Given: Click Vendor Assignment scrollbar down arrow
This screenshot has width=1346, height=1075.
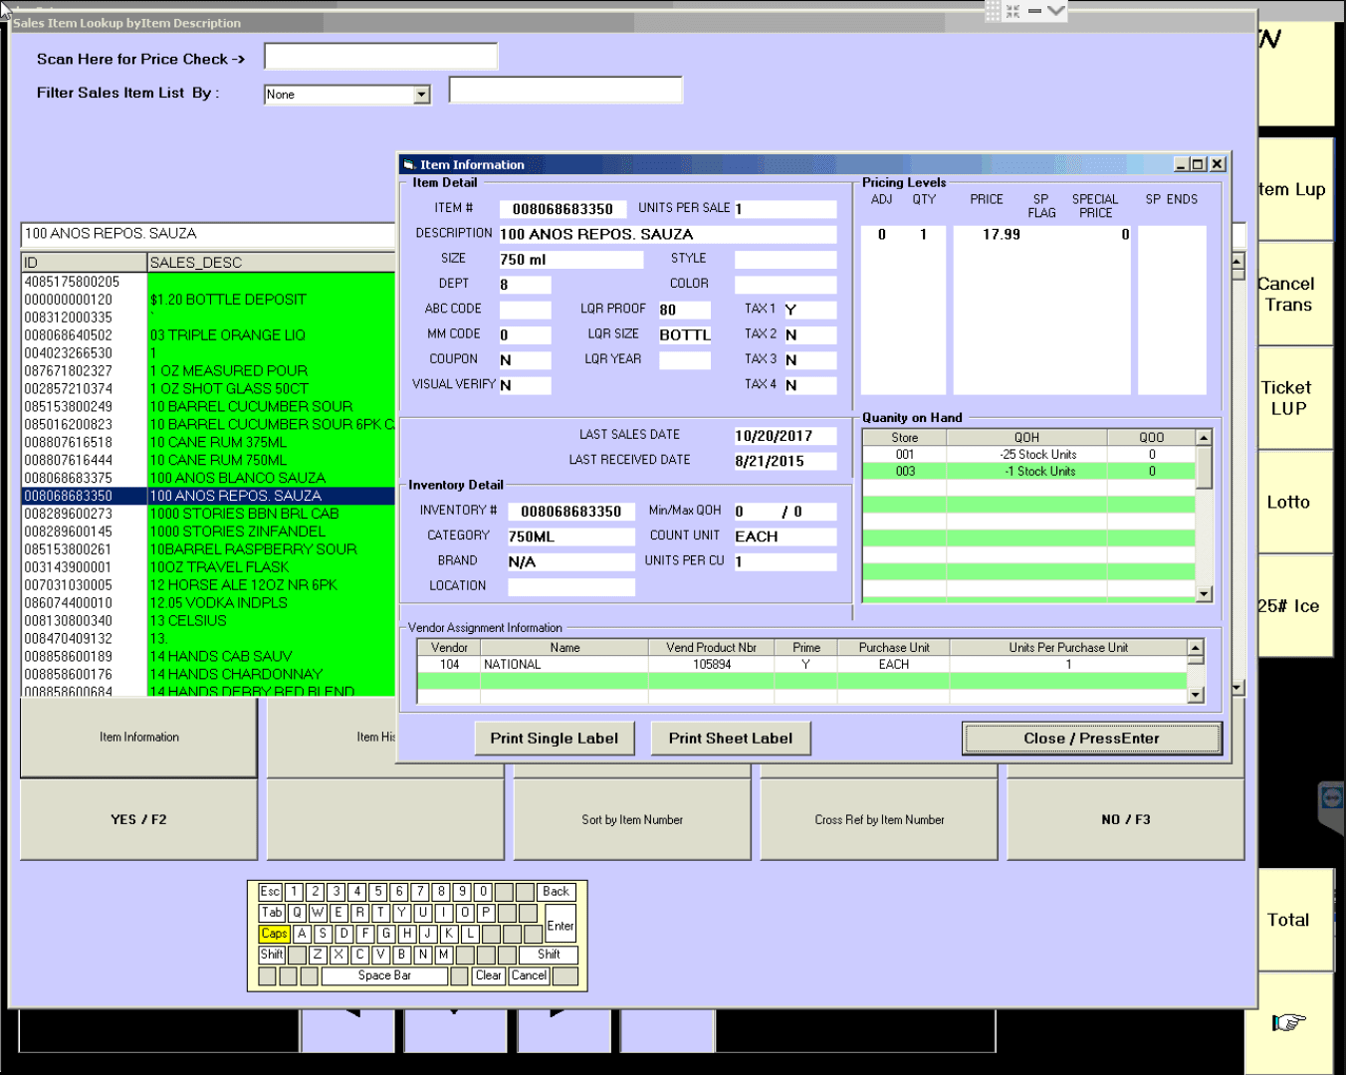Looking at the screenshot, I should click(1196, 696).
